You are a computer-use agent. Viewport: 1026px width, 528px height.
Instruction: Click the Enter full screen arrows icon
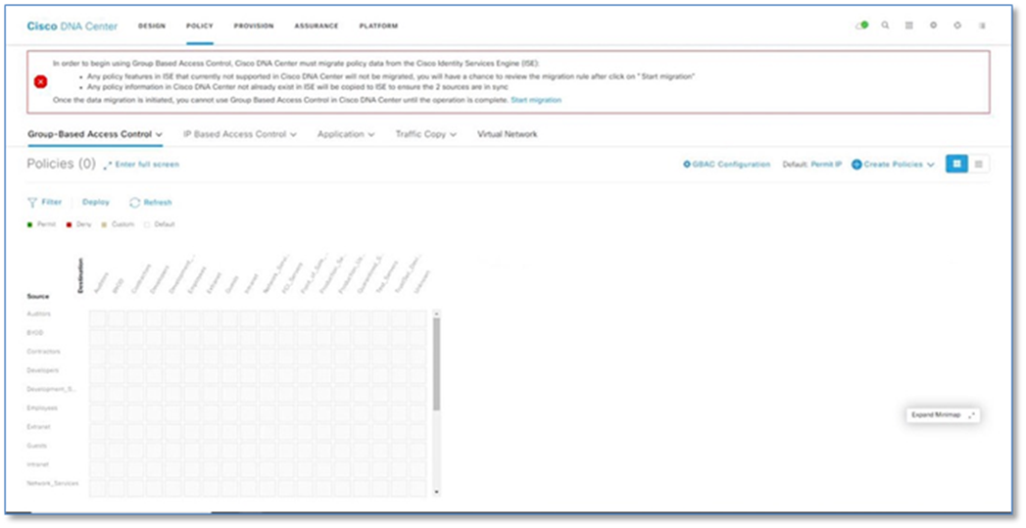pos(108,165)
